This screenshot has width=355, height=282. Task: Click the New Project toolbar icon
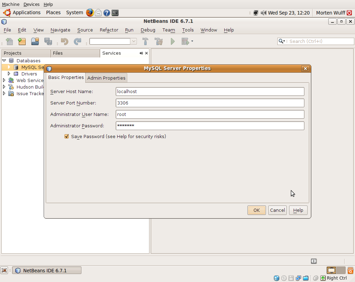tap(22, 42)
